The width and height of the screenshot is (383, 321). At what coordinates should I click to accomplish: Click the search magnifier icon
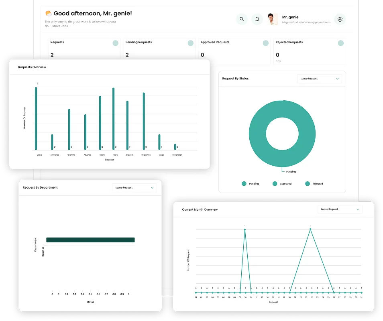(x=242, y=19)
